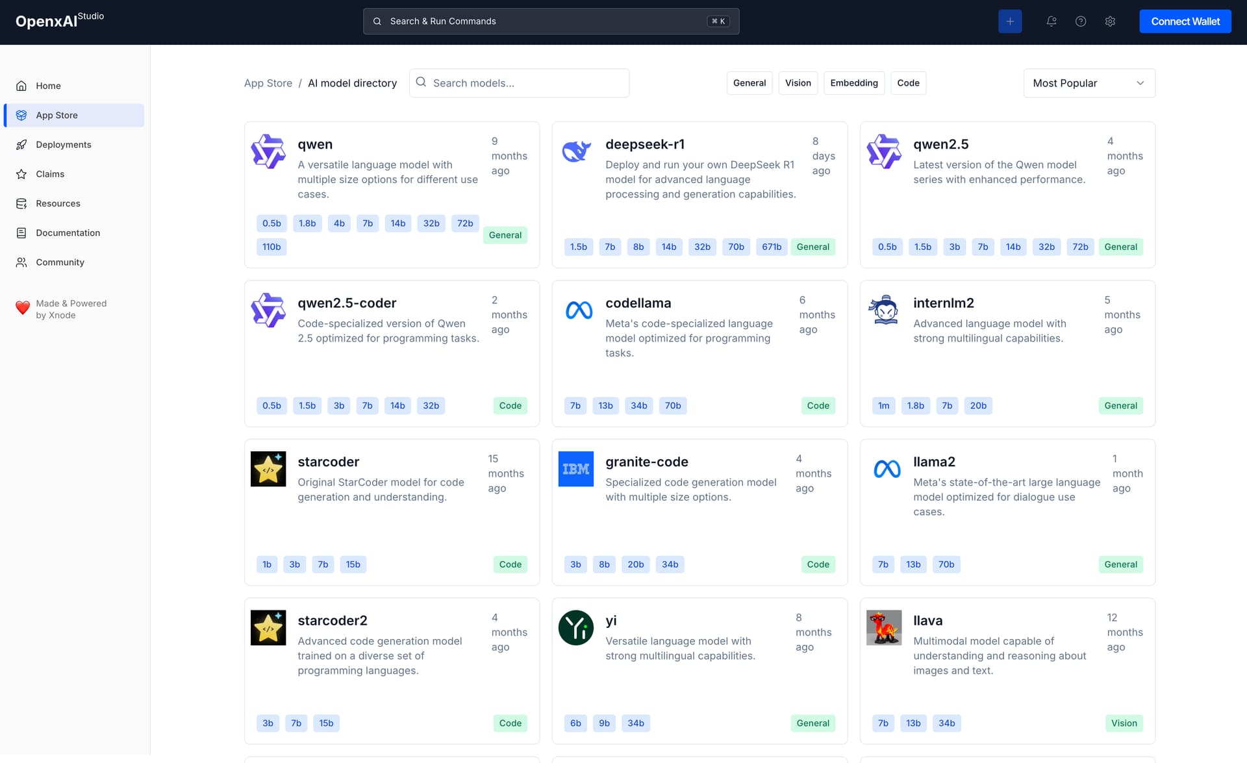Viewport: 1247px width, 763px height.
Task: Open Deployments in the sidebar
Action: point(64,145)
